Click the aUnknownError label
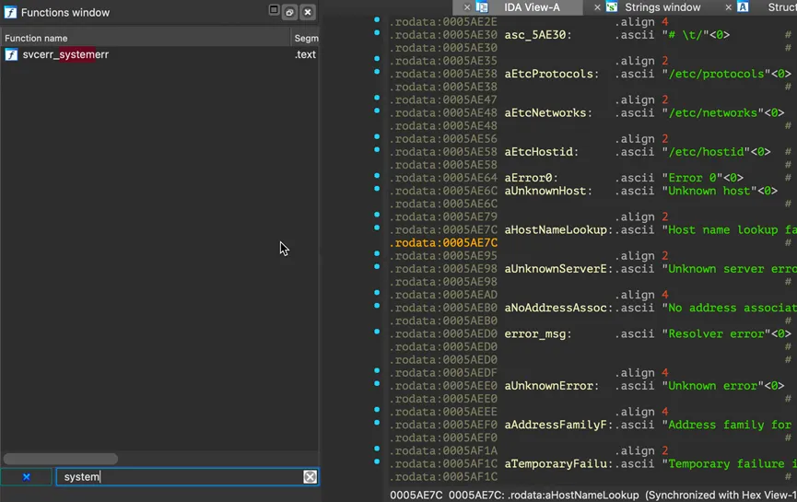 (552, 386)
